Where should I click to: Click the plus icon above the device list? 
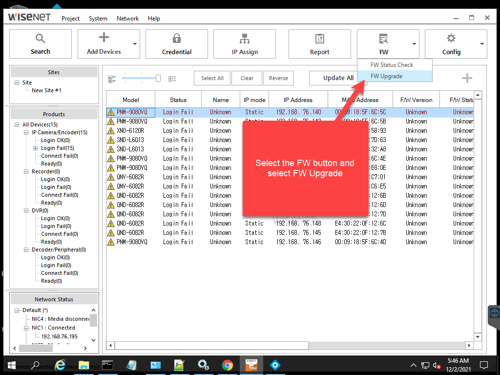[467, 78]
